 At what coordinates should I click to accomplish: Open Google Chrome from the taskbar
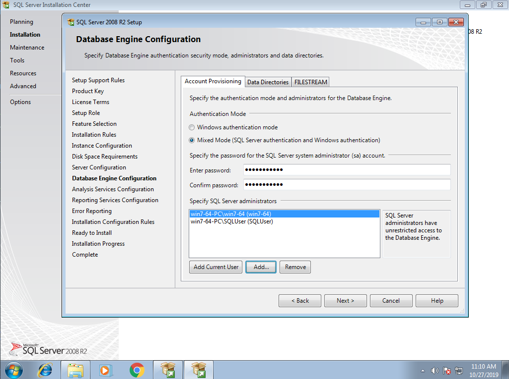[137, 370]
